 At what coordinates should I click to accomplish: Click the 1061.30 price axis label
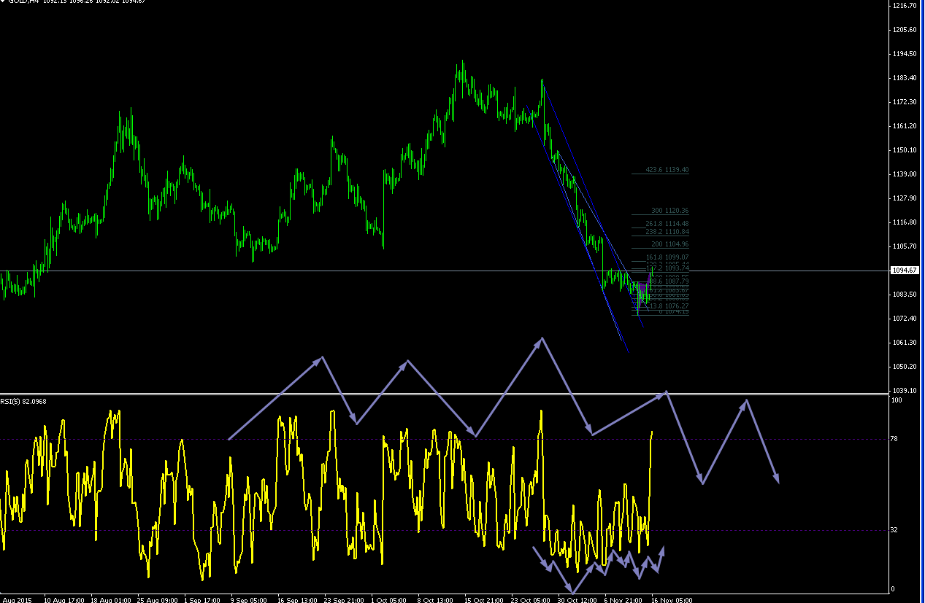tap(906, 342)
